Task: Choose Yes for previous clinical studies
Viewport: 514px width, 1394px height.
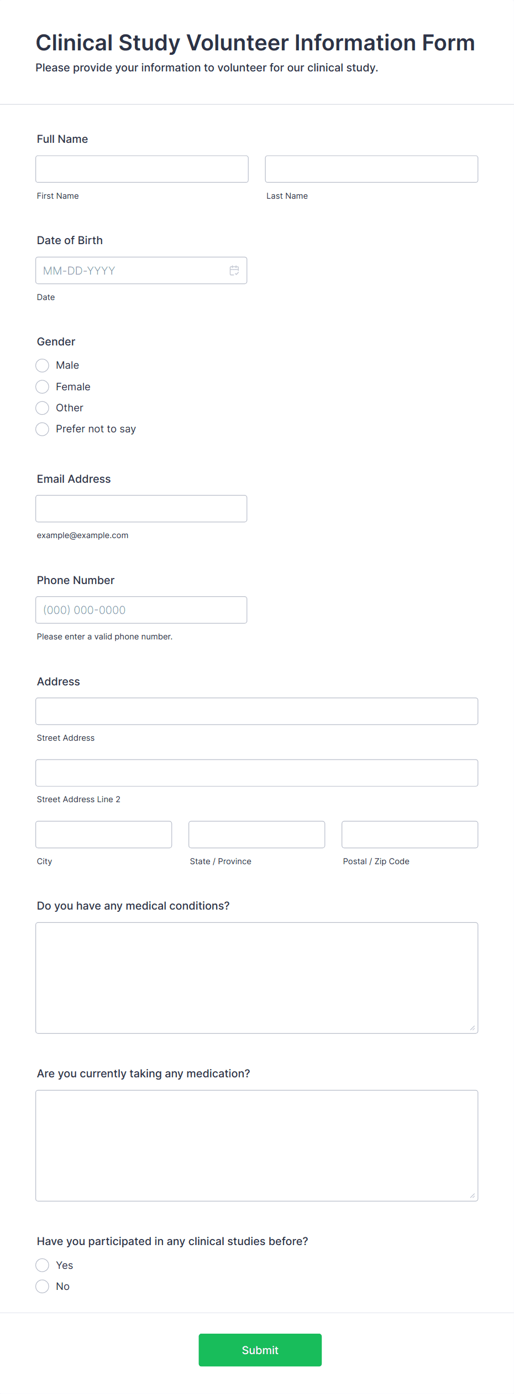Action: [42, 1265]
